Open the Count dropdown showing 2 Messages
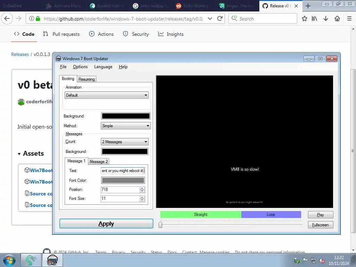 125,142
